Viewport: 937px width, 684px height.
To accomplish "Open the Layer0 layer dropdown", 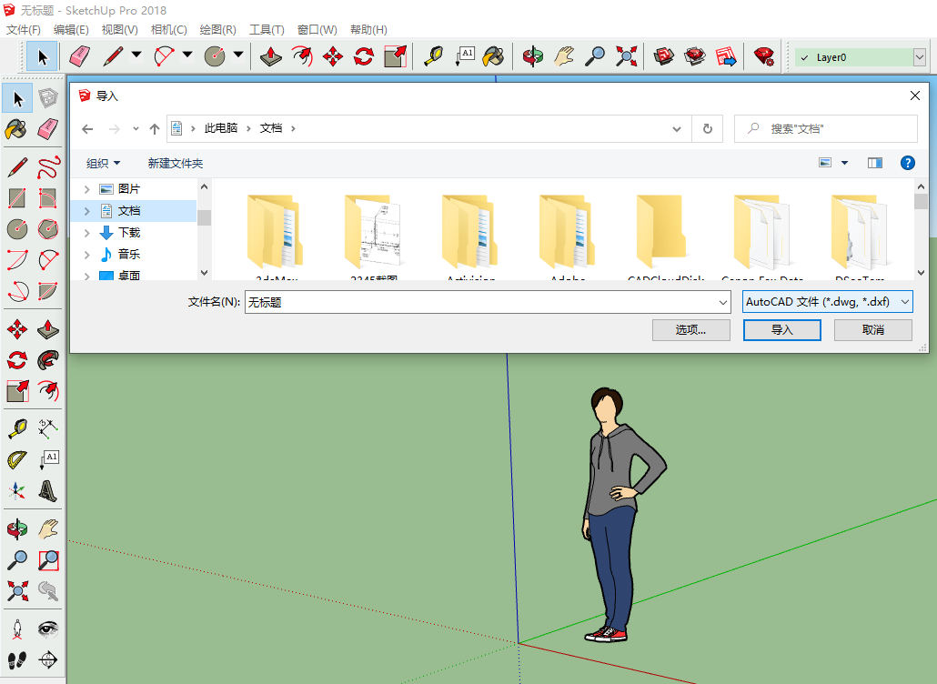I will pos(919,57).
